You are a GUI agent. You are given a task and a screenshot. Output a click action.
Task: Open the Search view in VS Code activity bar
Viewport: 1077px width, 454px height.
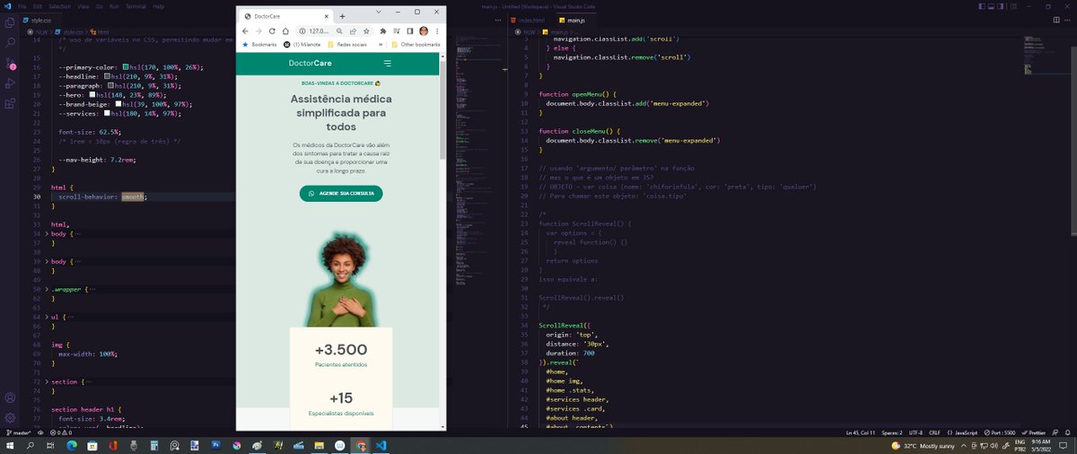point(9,42)
